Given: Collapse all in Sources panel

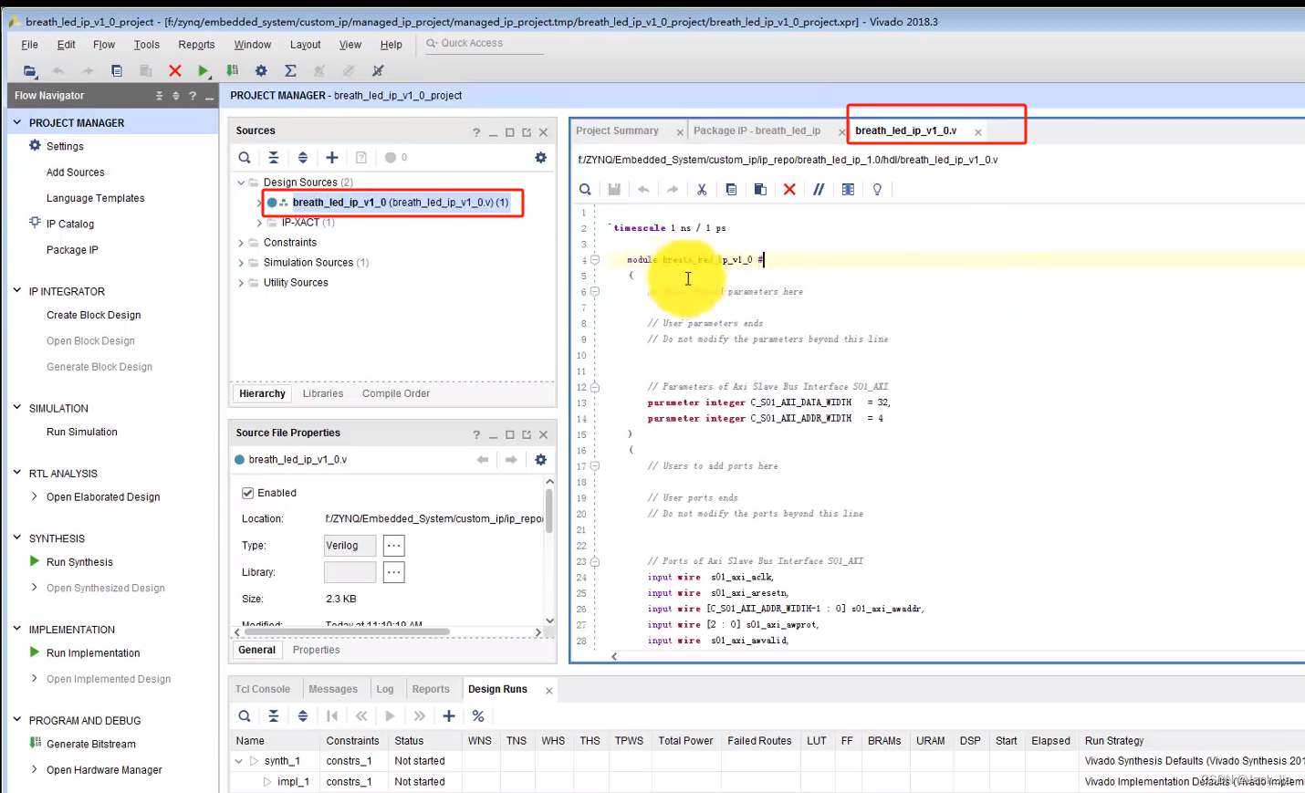Looking at the screenshot, I should point(274,158).
